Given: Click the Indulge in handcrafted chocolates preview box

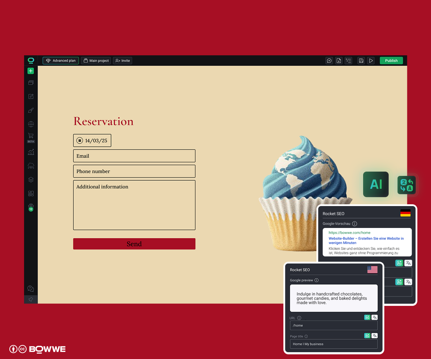Looking at the screenshot, I should (x=334, y=298).
